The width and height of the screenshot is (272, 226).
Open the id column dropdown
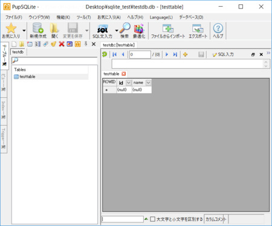[x=128, y=83]
